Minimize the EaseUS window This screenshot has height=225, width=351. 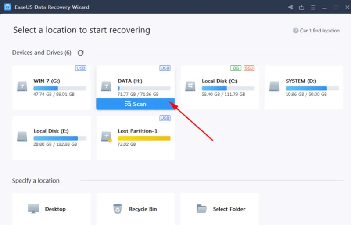324,7
